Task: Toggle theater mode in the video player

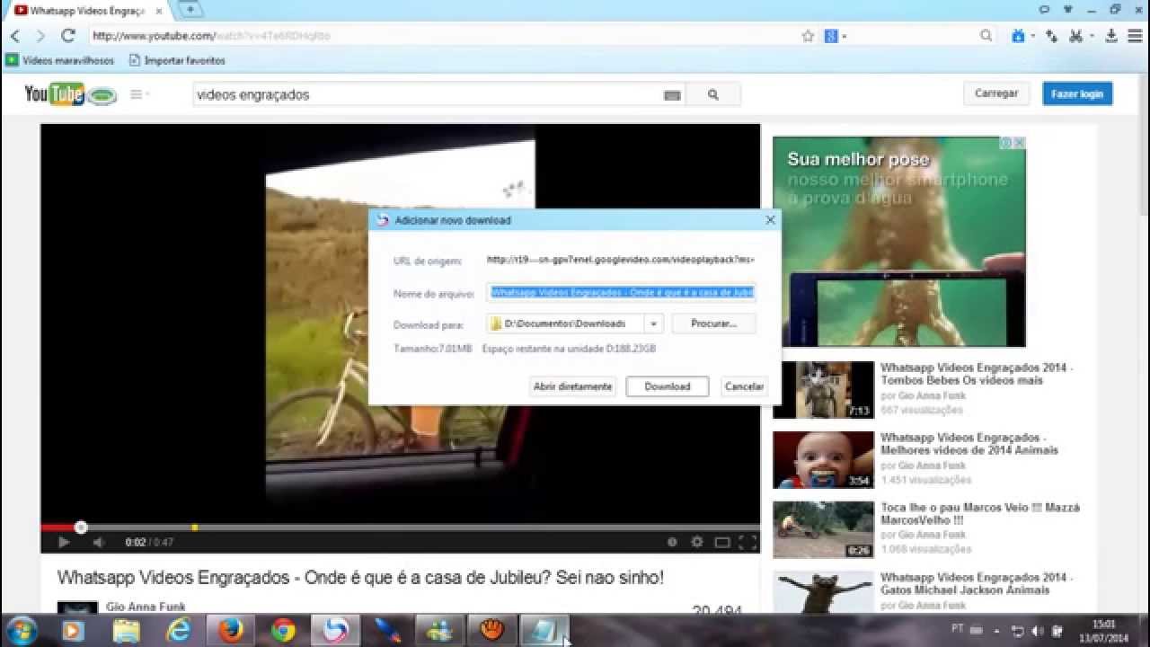Action: coord(721,542)
